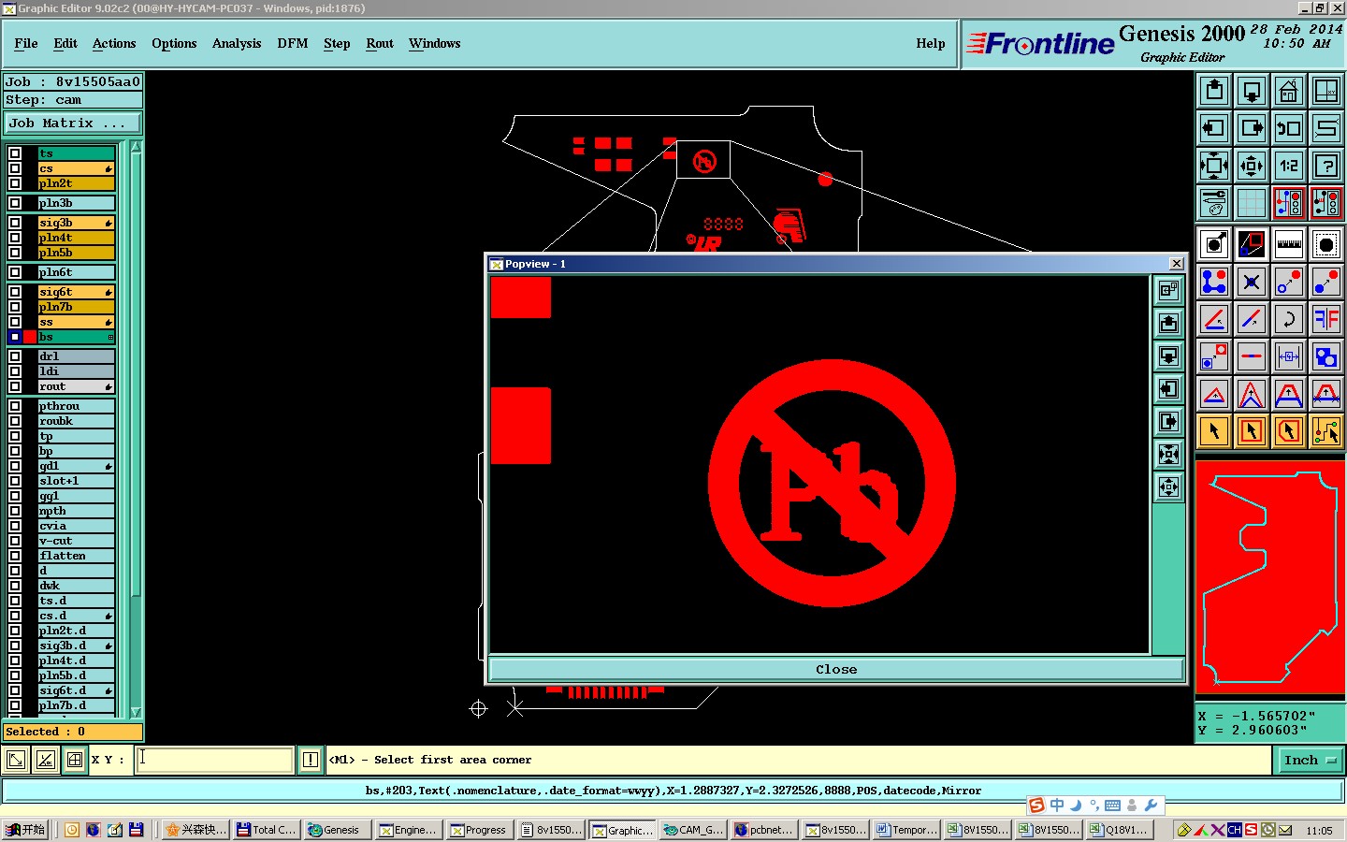Click the pan right icon in main toolbar
Image resolution: width=1347 pixels, height=842 pixels.
pyautogui.click(x=1252, y=128)
